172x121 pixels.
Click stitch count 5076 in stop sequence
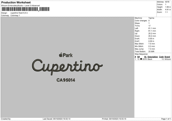click(144, 59)
